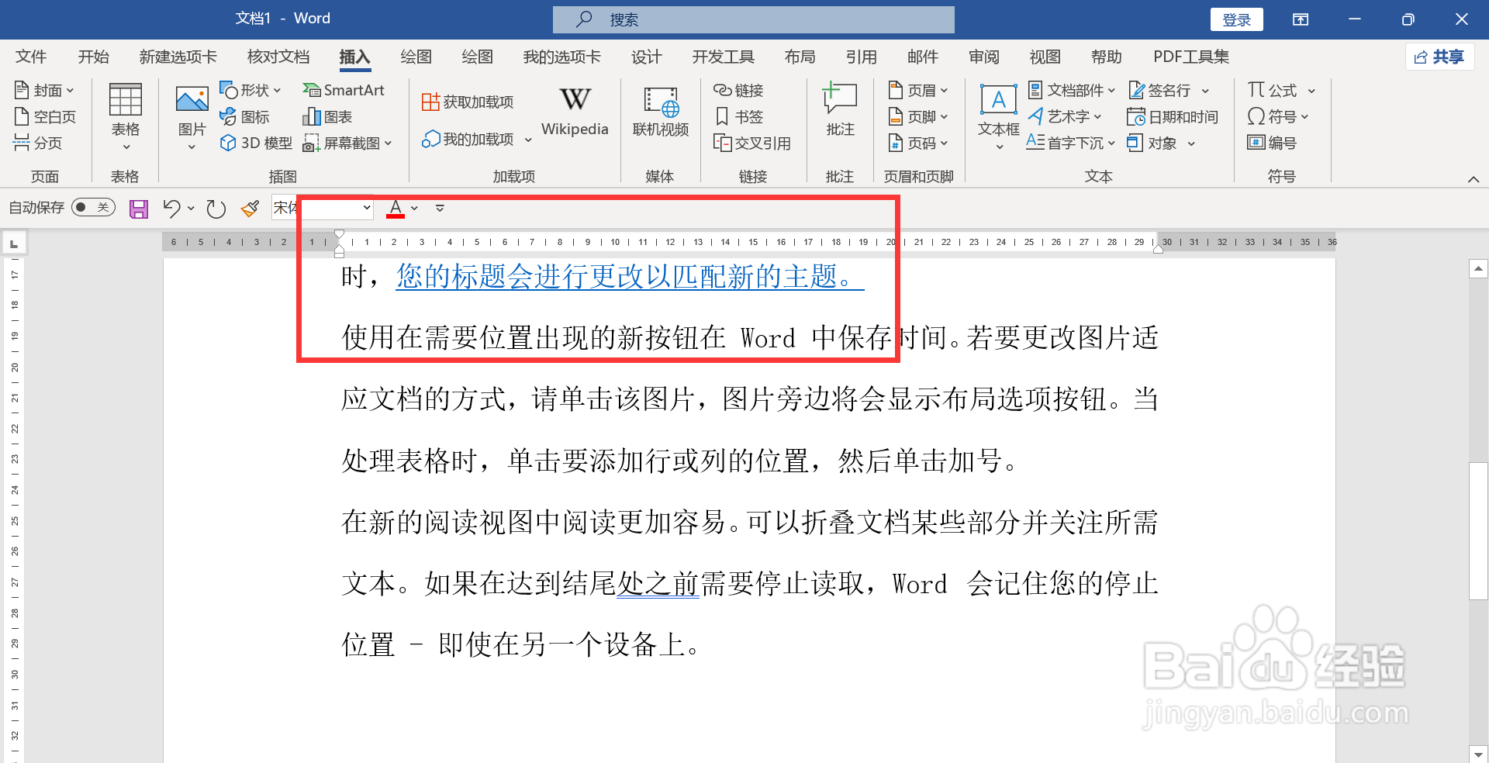This screenshot has height=763, width=1489.
Task: Expand document parts (文档部件) dropdown
Action: point(1111,91)
